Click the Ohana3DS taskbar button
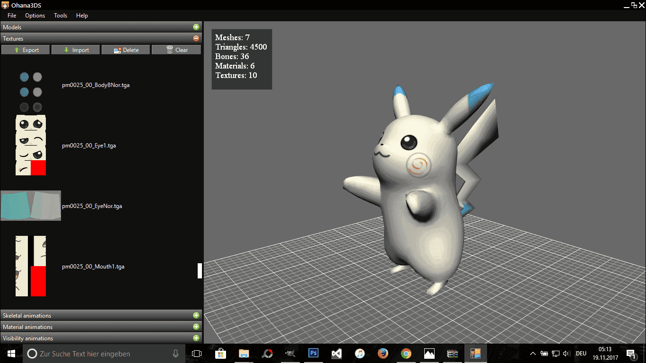 (x=475, y=354)
